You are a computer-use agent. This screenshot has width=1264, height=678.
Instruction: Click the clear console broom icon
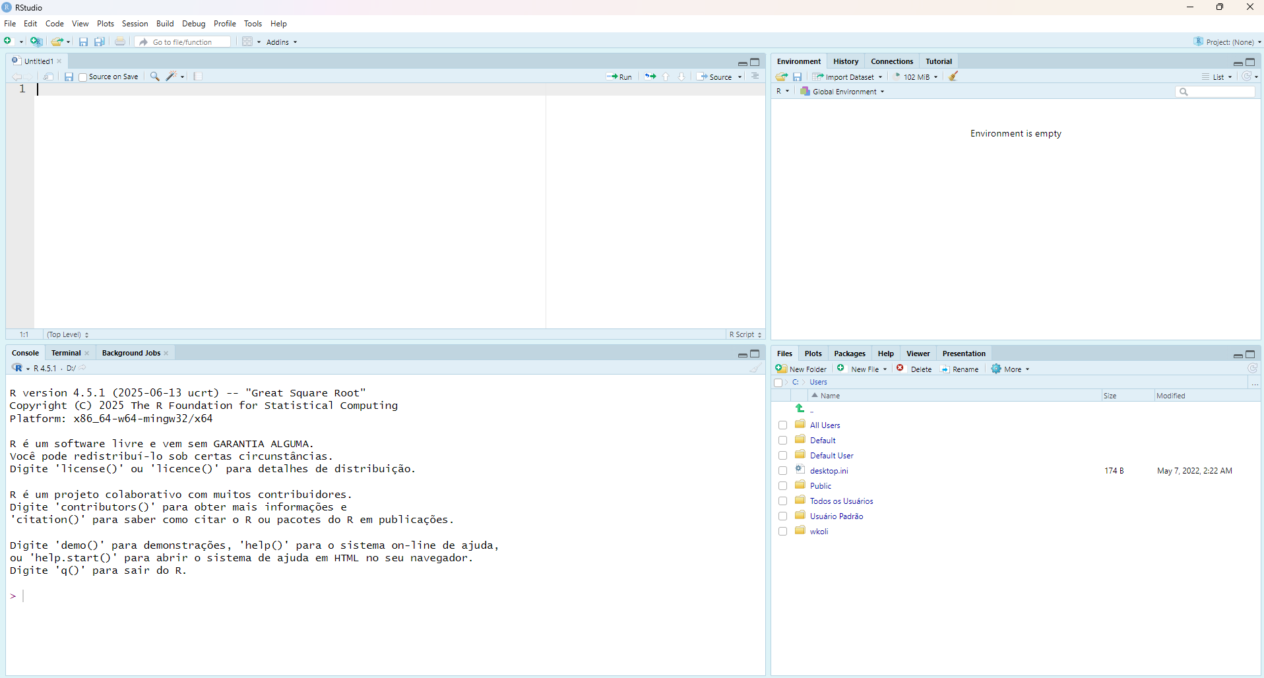point(755,368)
